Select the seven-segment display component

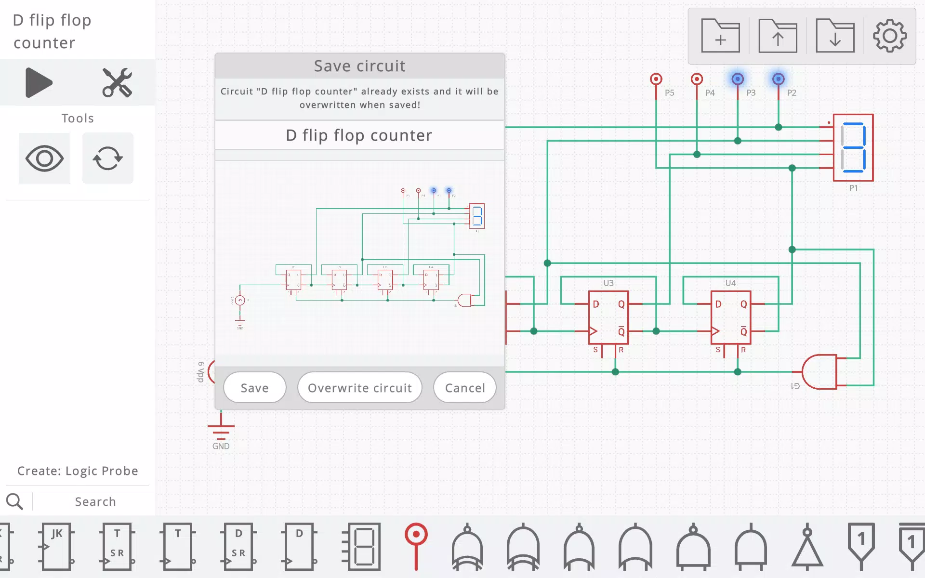(x=361, y=547)
